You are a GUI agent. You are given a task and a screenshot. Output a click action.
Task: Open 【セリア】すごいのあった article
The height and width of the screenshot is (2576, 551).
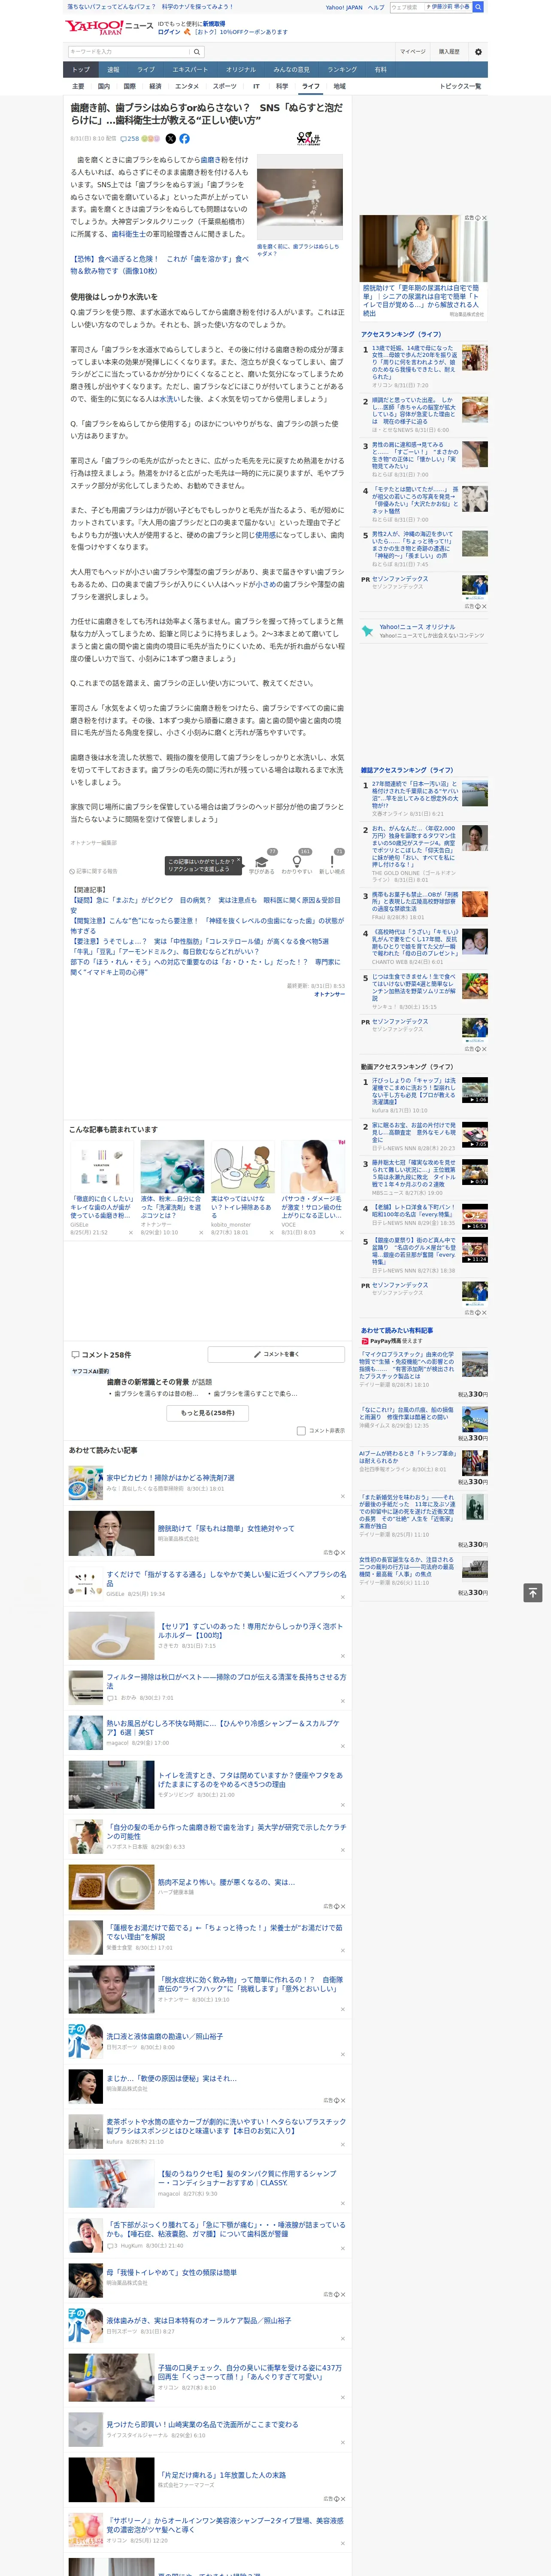tap(251, 1631)
